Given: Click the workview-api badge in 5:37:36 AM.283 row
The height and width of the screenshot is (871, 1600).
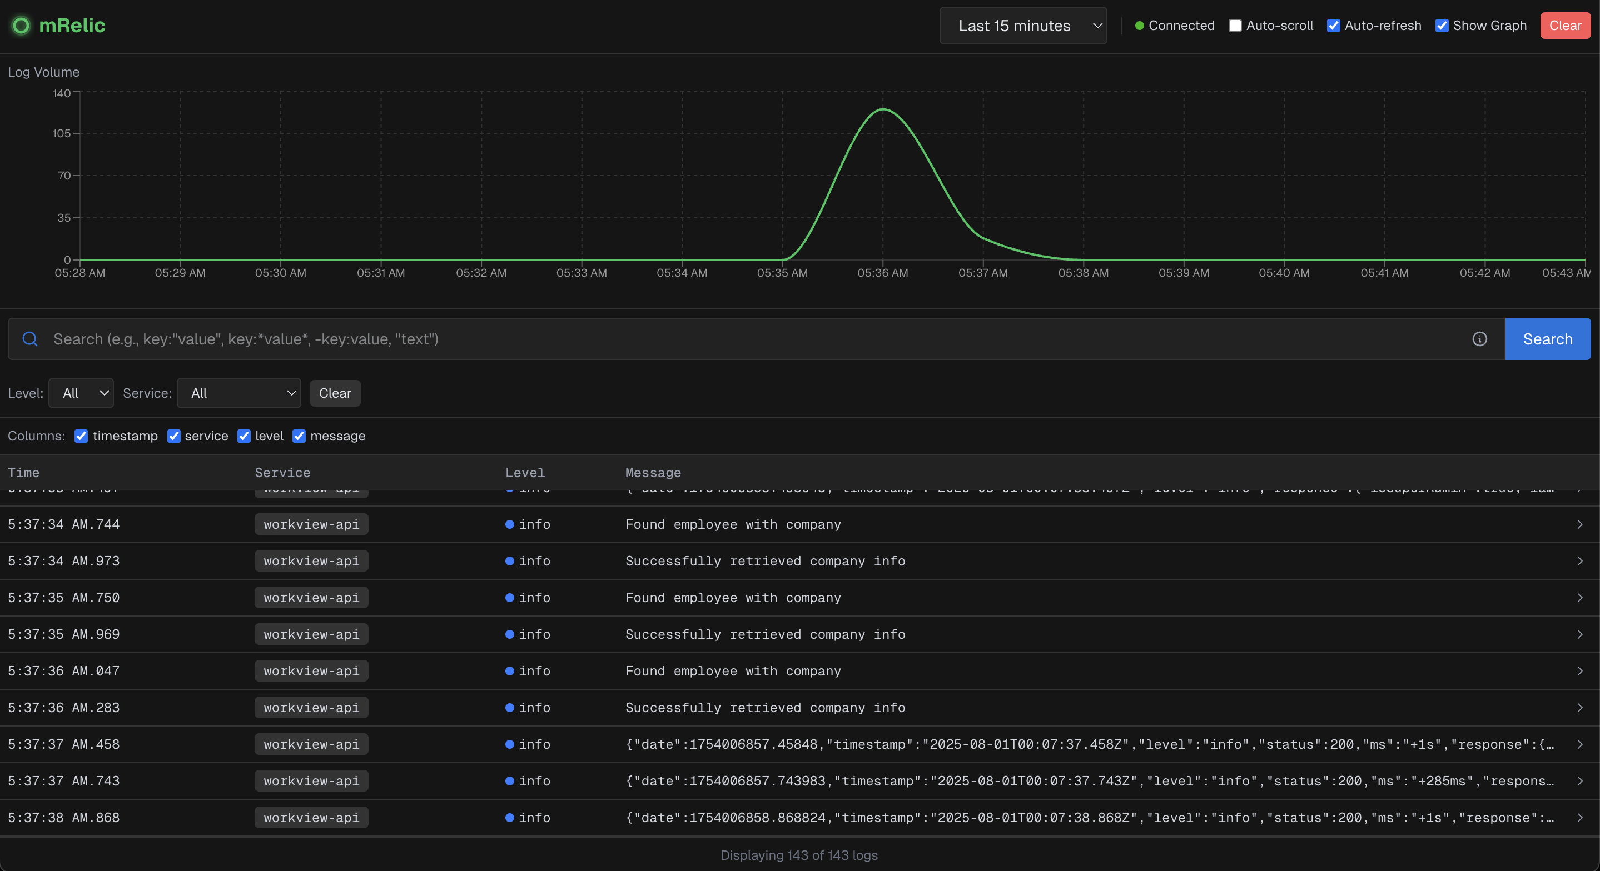Looking at the screenshot, I should 311,708.
